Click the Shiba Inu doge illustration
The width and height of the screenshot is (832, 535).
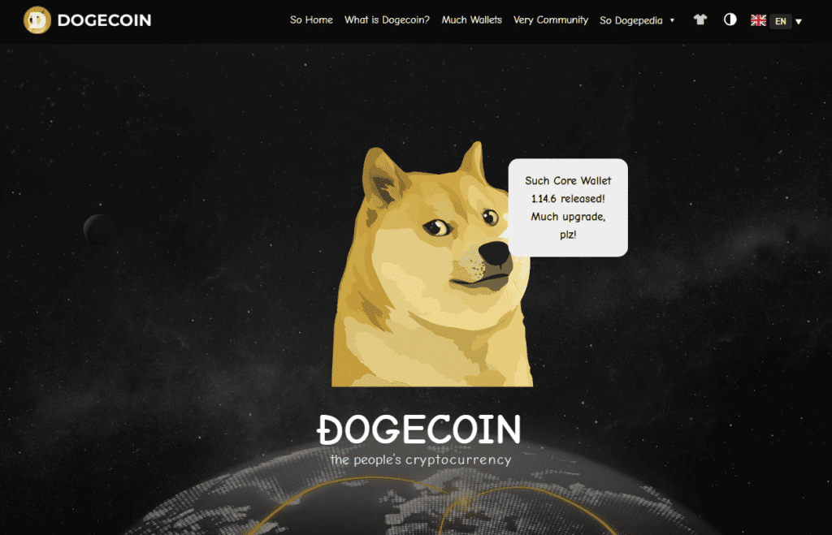click(431, 264)
